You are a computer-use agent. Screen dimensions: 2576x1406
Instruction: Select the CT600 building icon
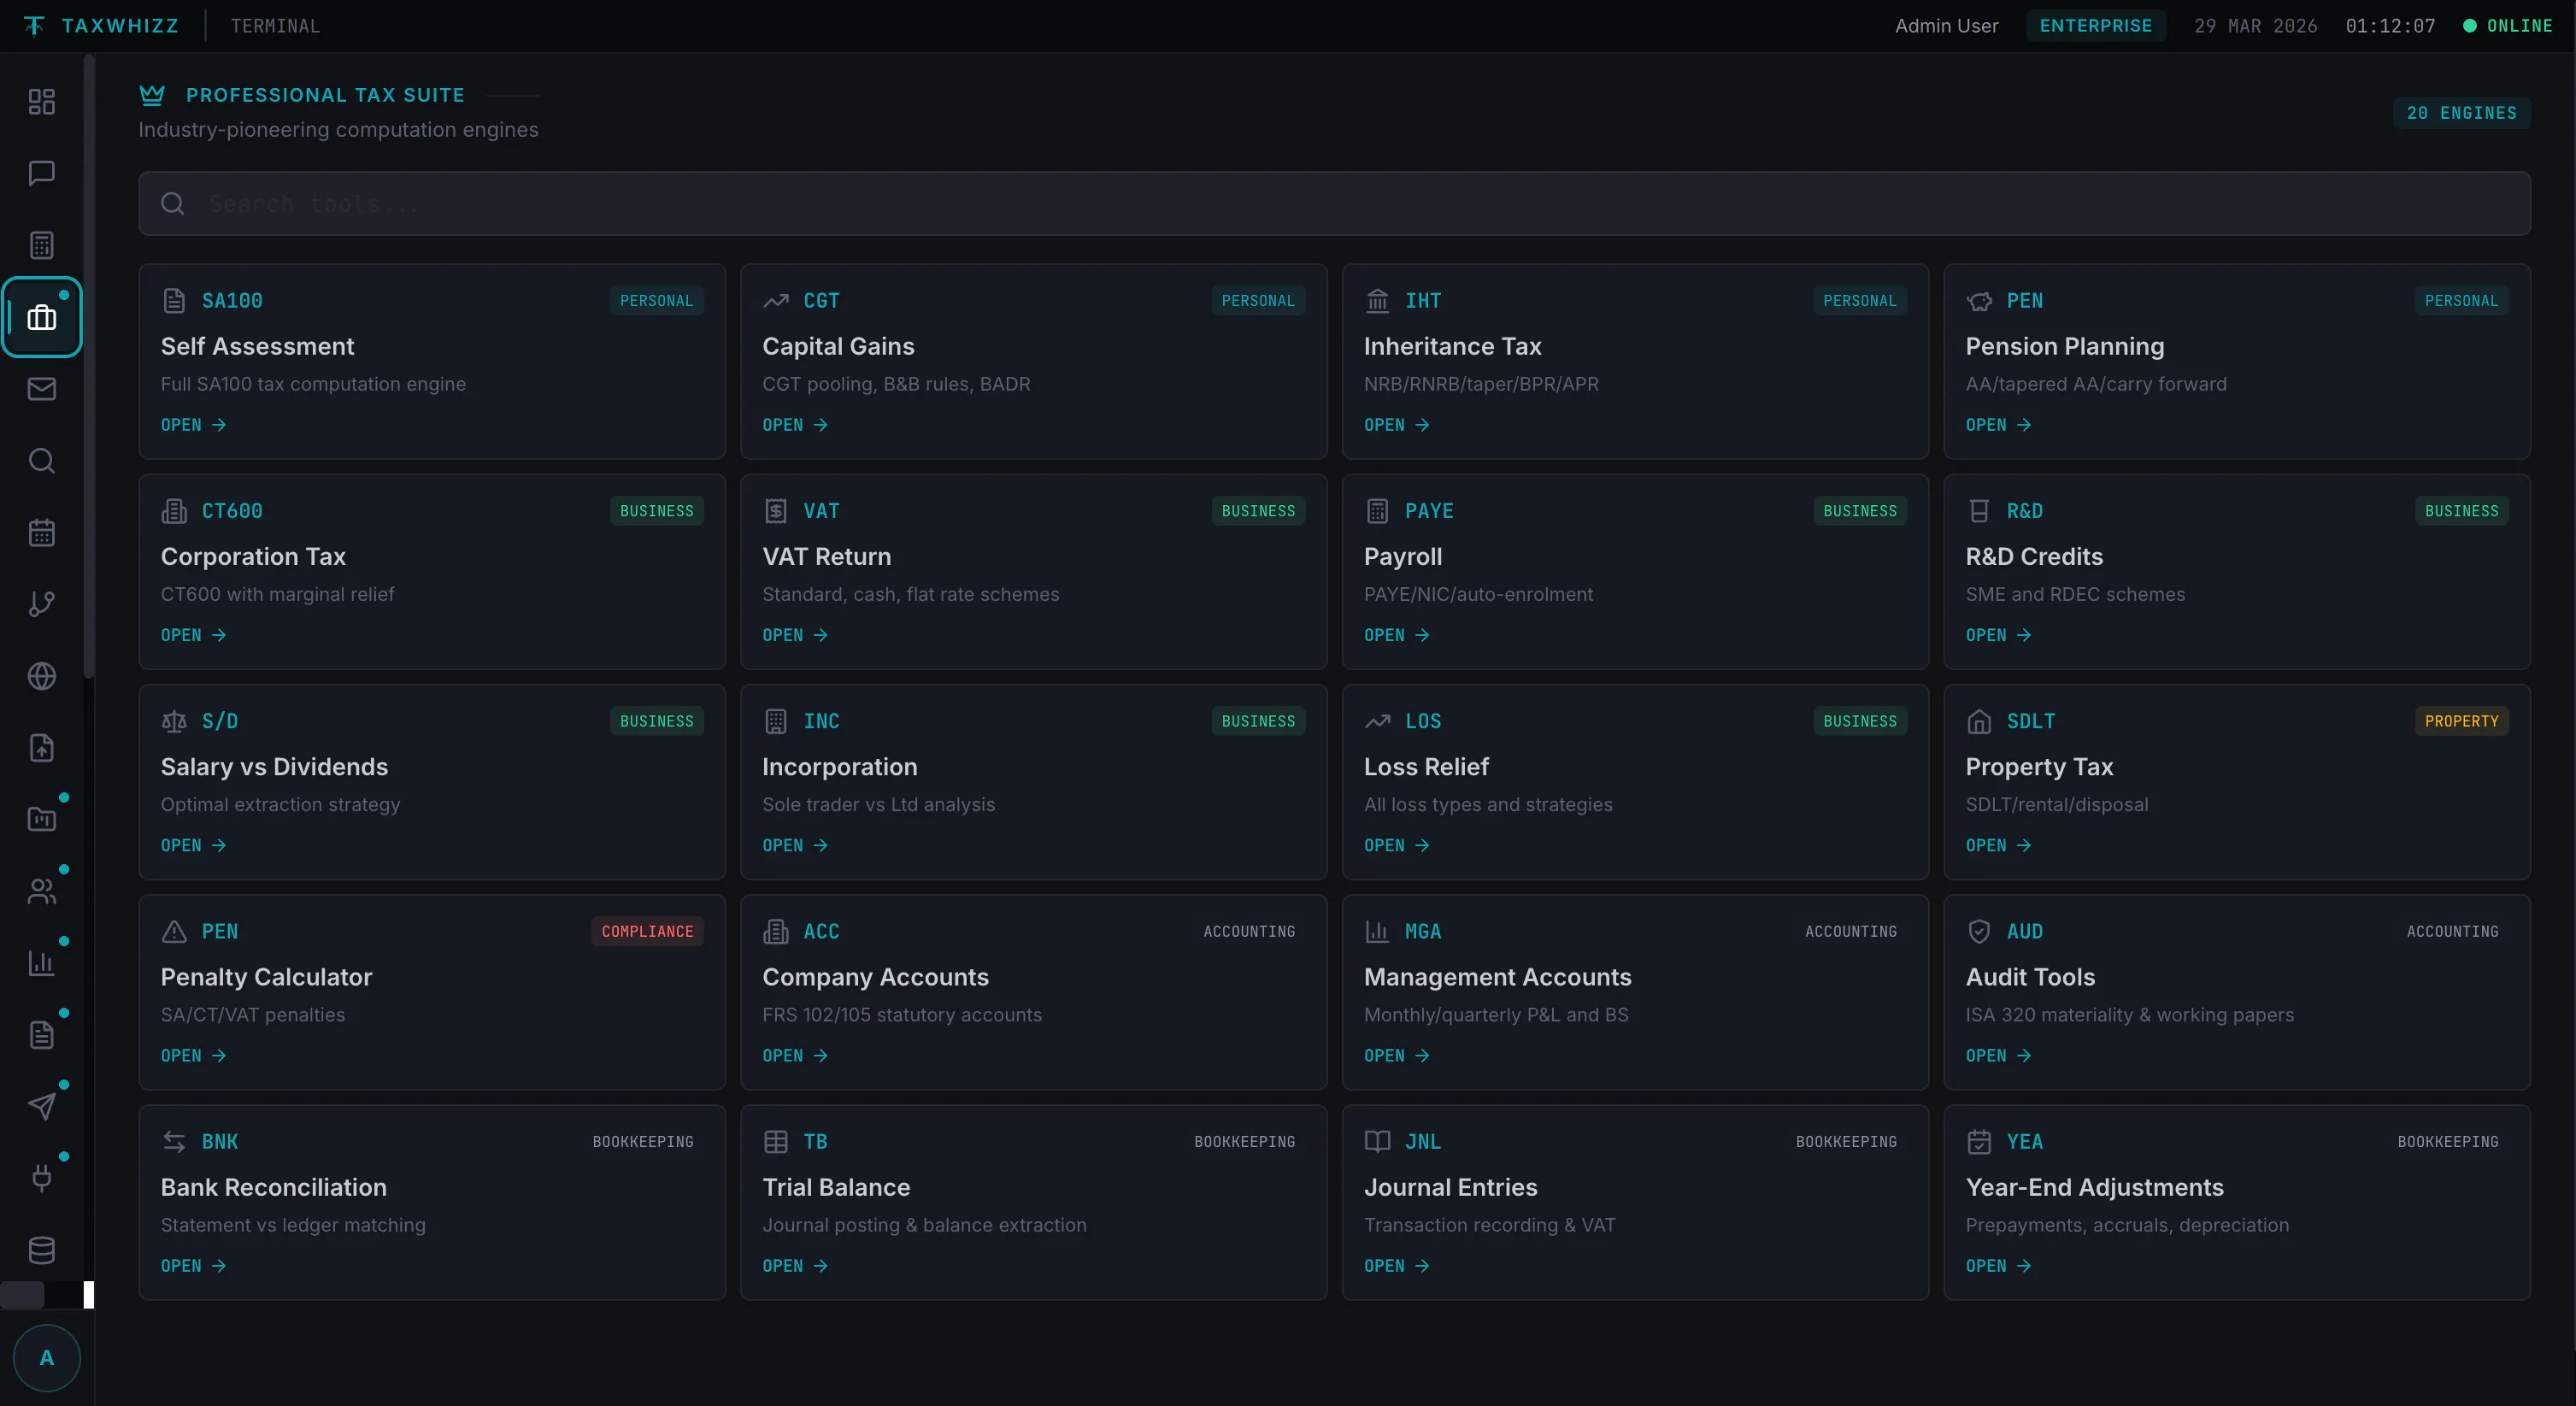pyautogui.click(x=174, y=511)
